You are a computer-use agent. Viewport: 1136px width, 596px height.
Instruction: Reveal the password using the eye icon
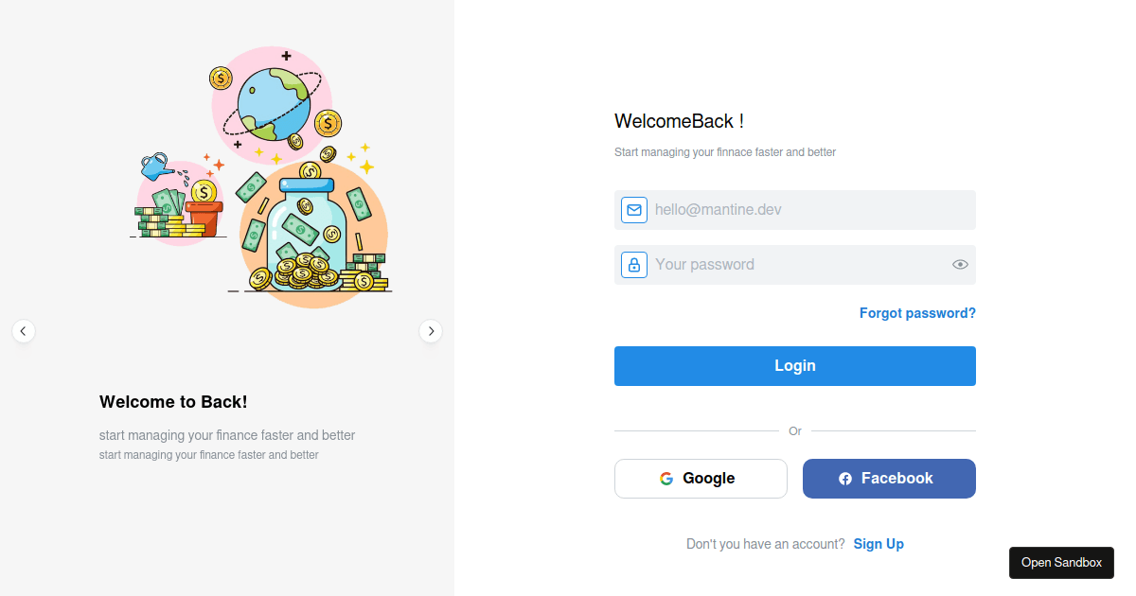(x=959, y=264)
